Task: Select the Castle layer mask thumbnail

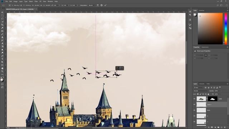Action: [x=213, y=99]
